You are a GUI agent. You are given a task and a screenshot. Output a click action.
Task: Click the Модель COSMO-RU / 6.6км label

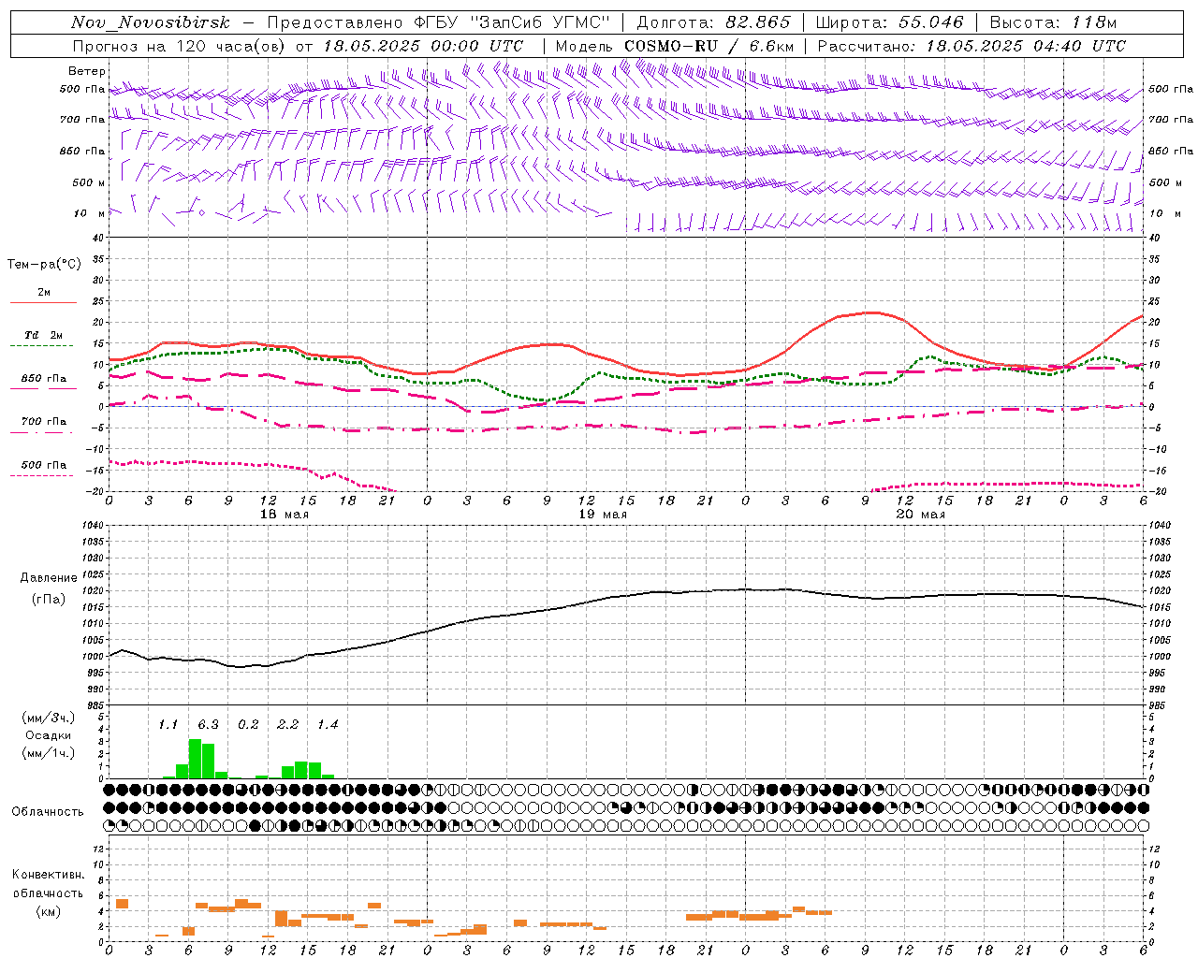[x=675, y=46]
